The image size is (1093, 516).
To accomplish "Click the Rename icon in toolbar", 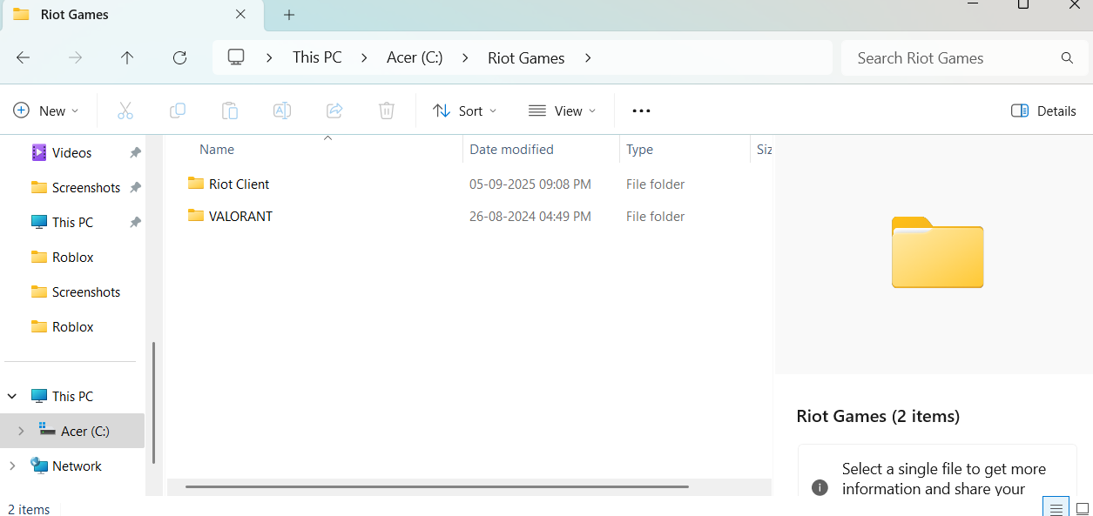I will click(282, 111).
